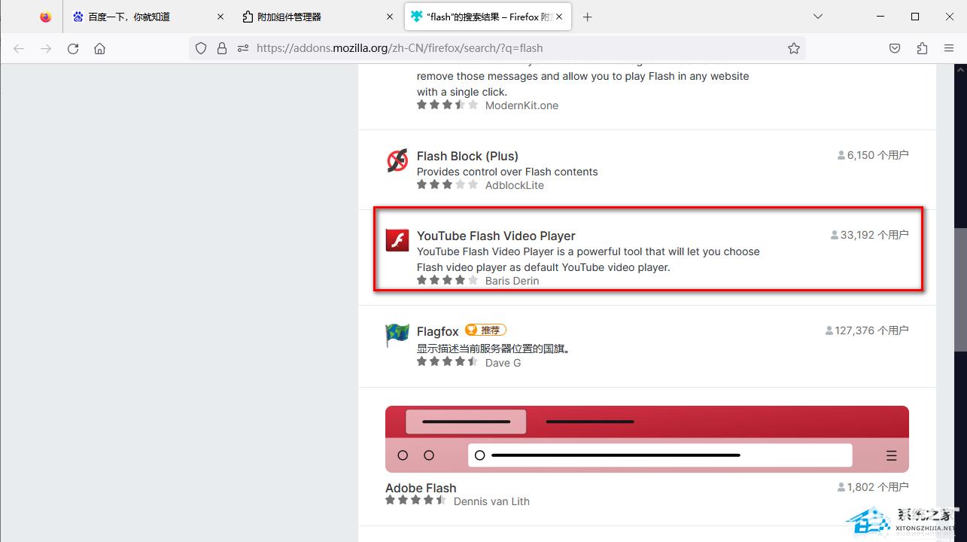Open the Firefox application menu
The image size is (967, 542).
[x=949, y=48]
